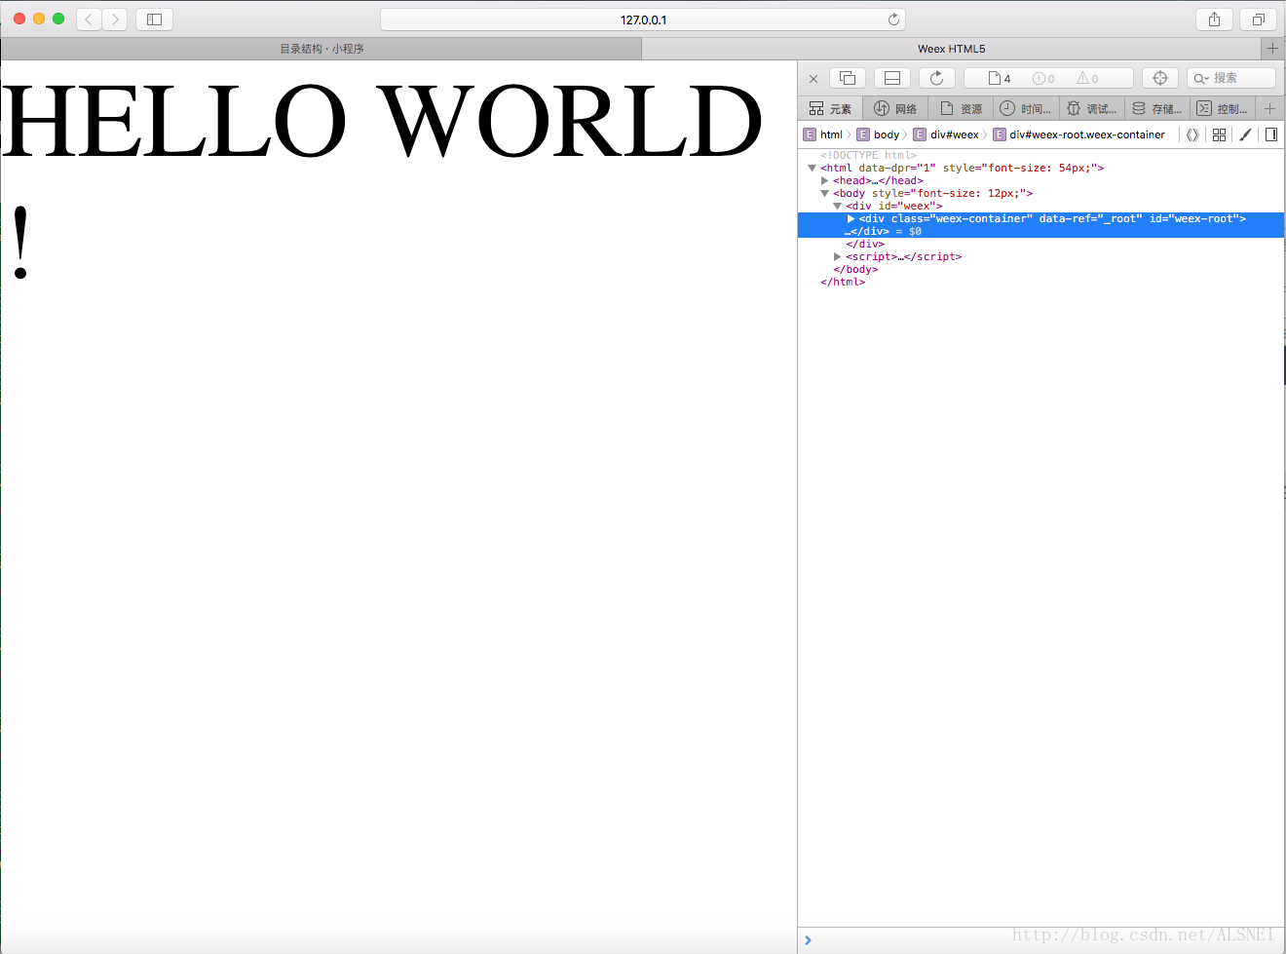The height and width of the screenshot is (954, 1286).
Task: Open the 存储 storage tab
Action: (x=1157, y=108)
